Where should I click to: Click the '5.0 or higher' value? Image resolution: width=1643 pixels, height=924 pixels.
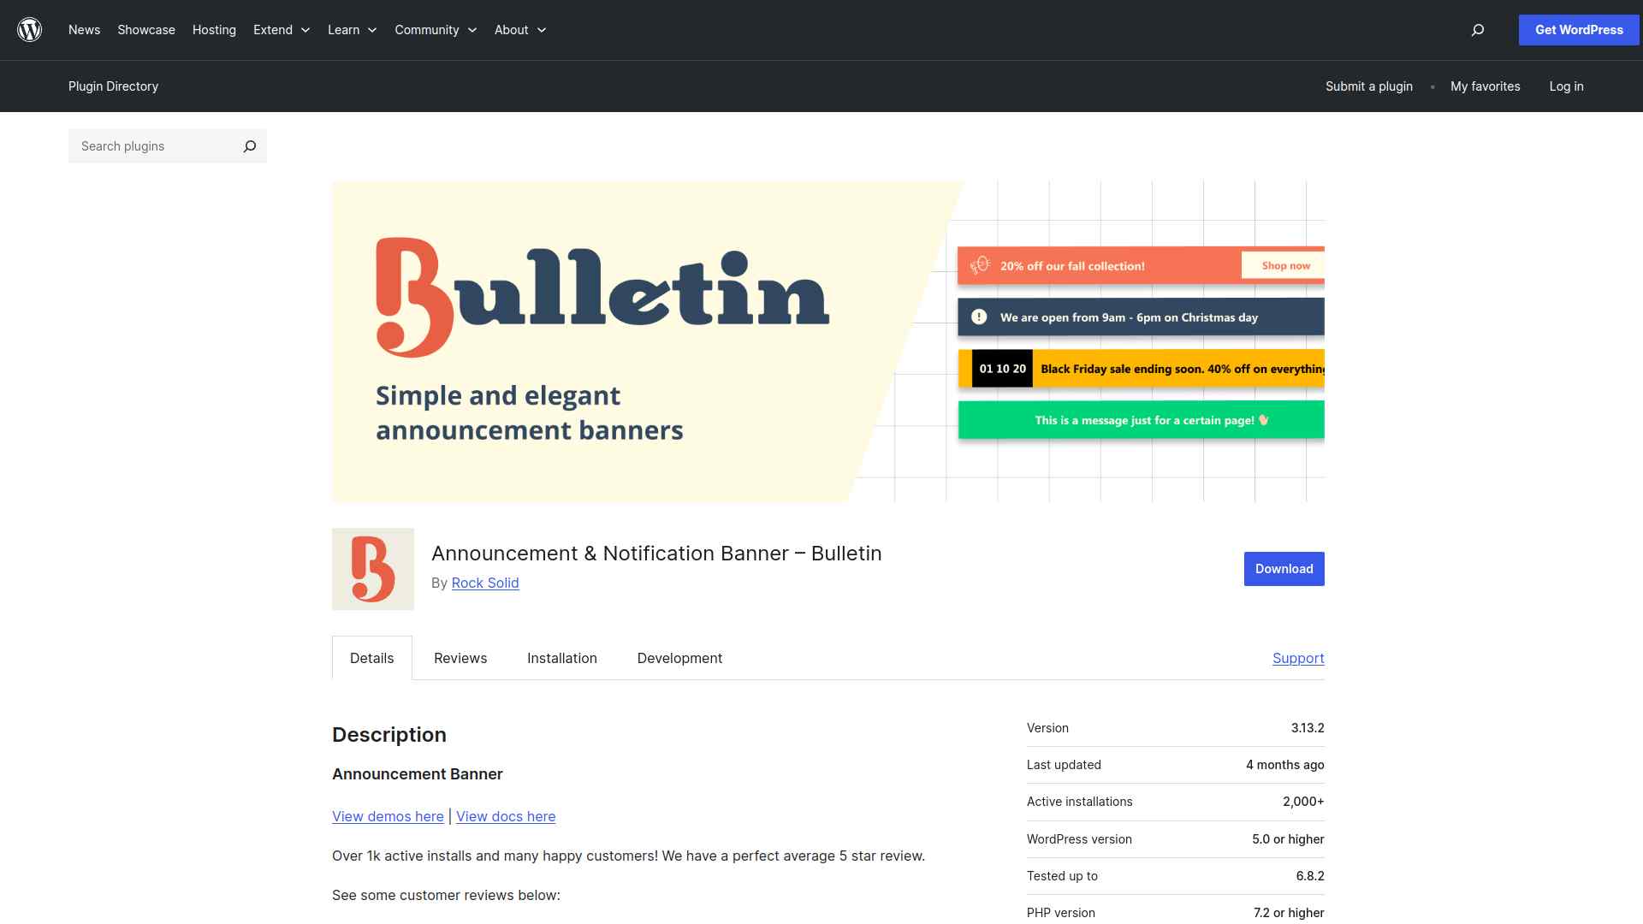[x=1288, y=839]
